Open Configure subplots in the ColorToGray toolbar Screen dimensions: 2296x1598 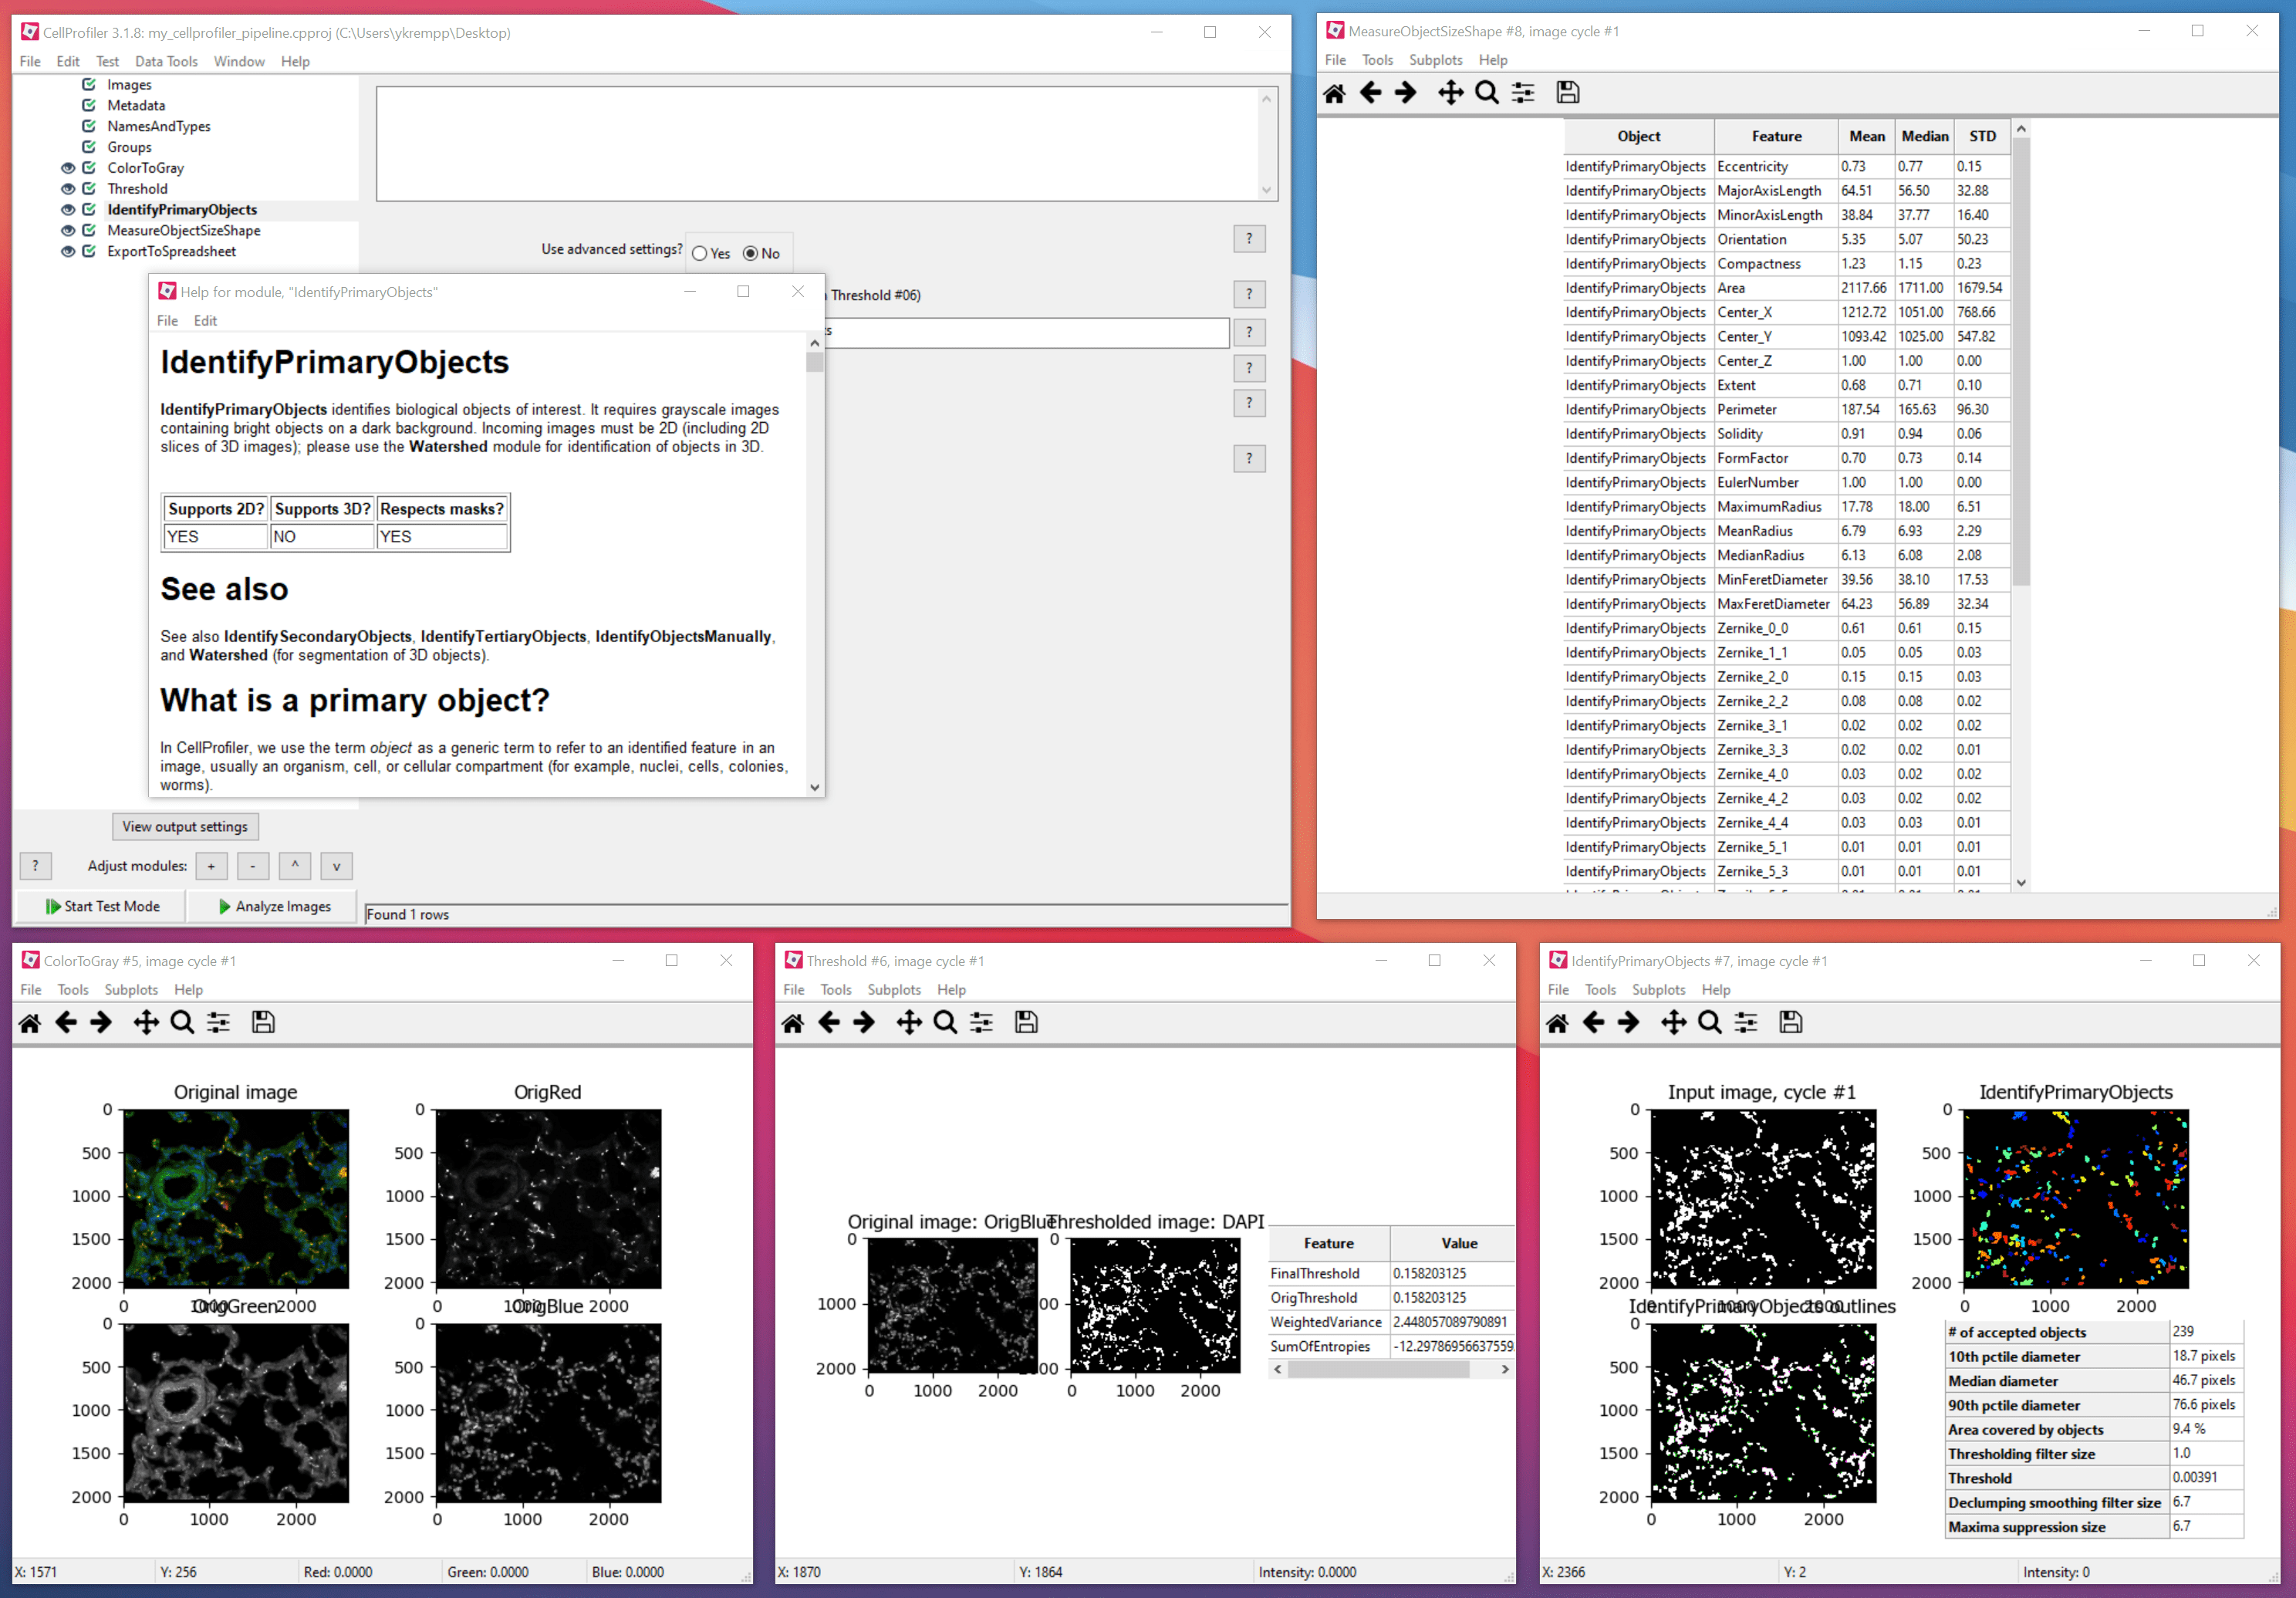[x=218, y=1022]
